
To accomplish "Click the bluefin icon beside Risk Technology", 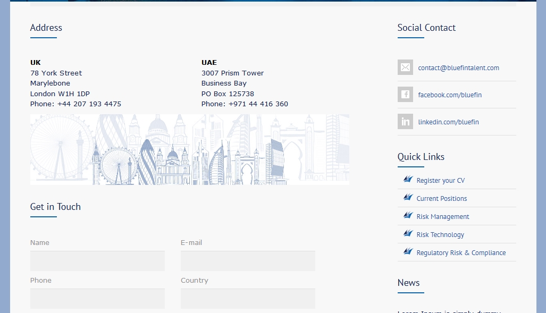I will coord(408,234).
